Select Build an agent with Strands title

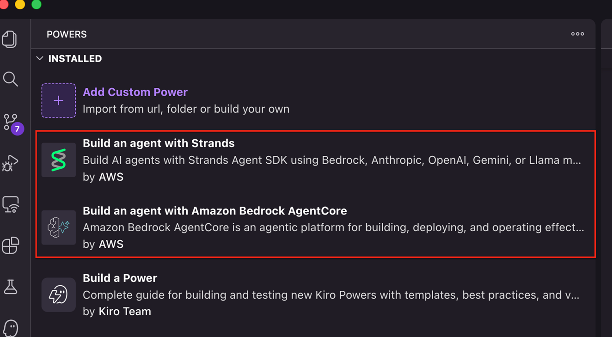point(159,143)
